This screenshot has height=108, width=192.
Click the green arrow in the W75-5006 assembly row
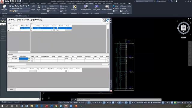tap(29, 58)
